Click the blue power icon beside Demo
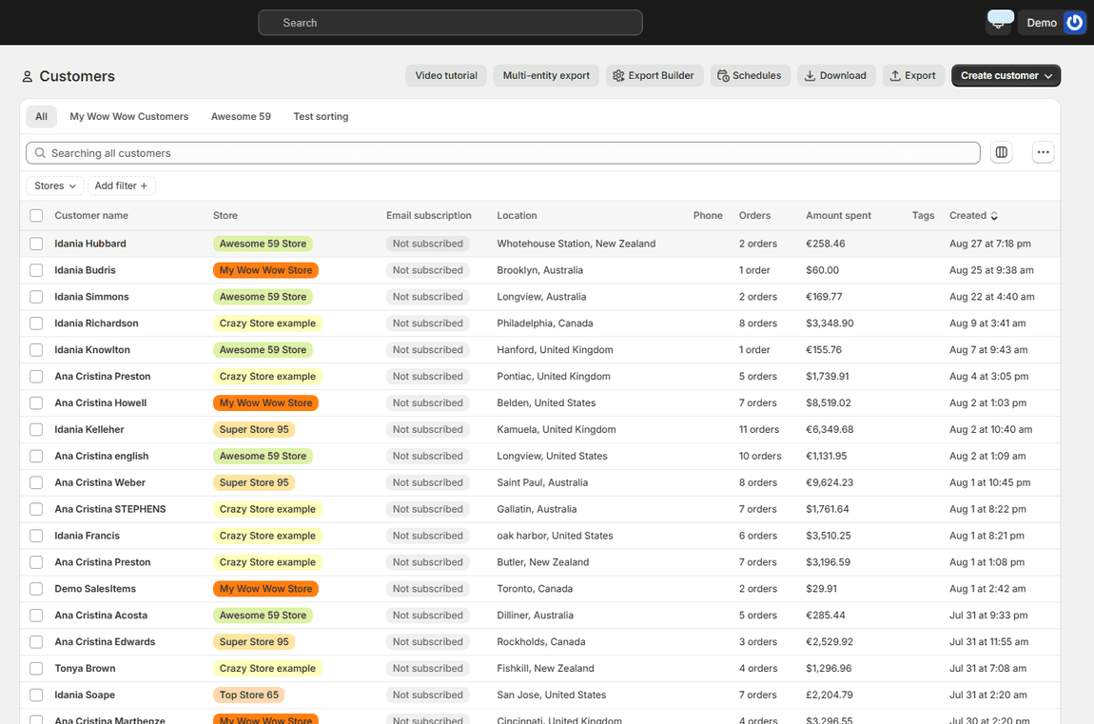Viewport: 1094px width, 724px height. 1074,22
